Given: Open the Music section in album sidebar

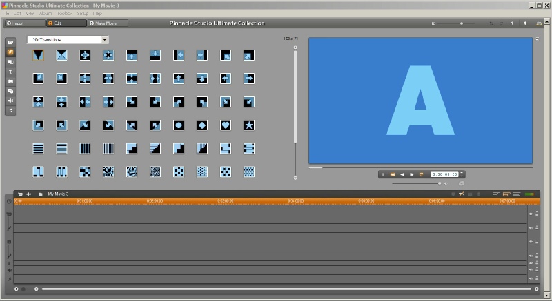Looking at the screenshot, I should [10, 110].
